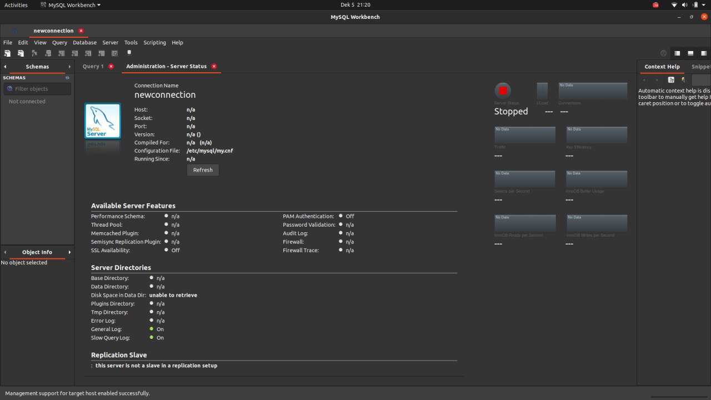Open preferences via the gear icon
This screenshot has width=711, height=400.
663,53
